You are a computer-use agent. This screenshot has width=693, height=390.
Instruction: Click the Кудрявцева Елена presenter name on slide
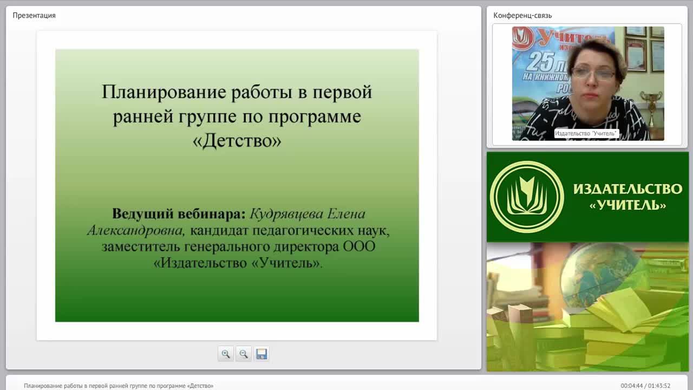point(308,214)
